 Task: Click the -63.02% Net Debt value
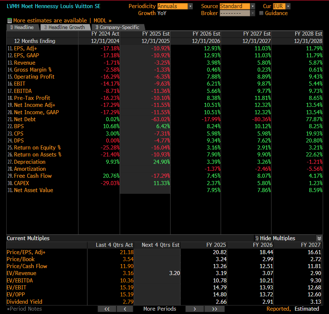pos(161,119)
